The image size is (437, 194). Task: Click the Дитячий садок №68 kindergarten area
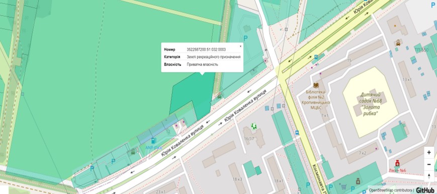tap(369, 102)
